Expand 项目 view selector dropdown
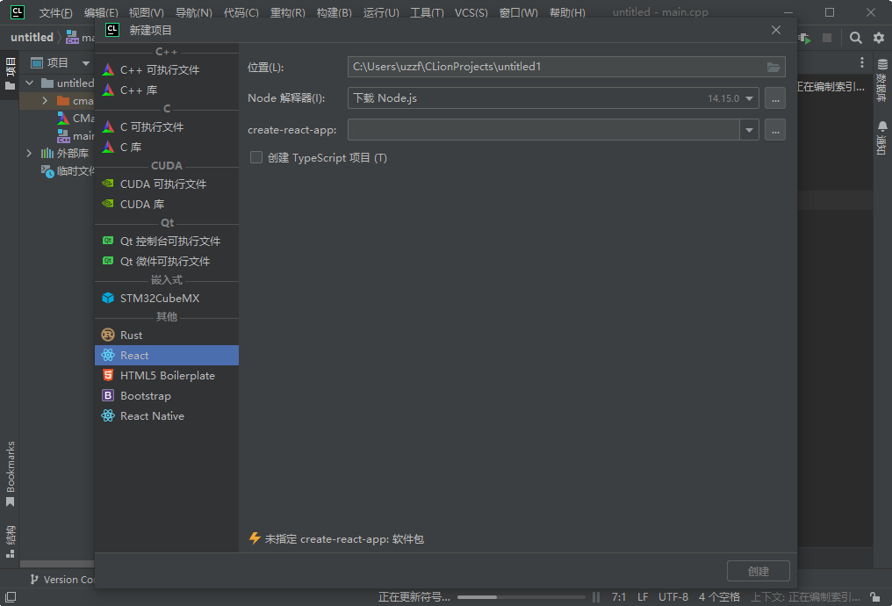The height and width of the screenshot is (606, 892). (x=86, y=62)
